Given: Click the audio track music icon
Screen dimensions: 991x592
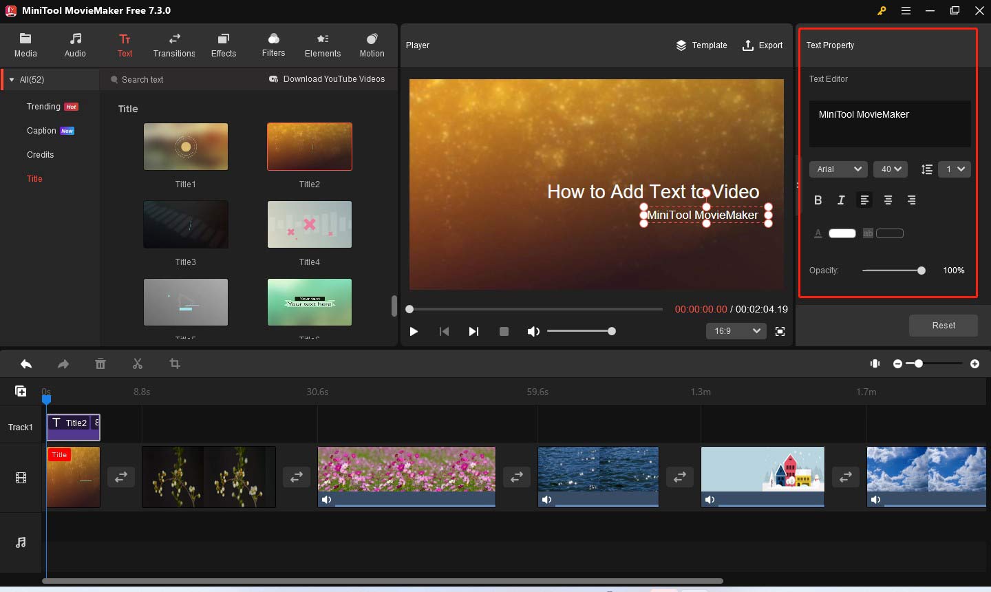Looking at the screenshot, I should pyautogui.click(x=21, y=542).
